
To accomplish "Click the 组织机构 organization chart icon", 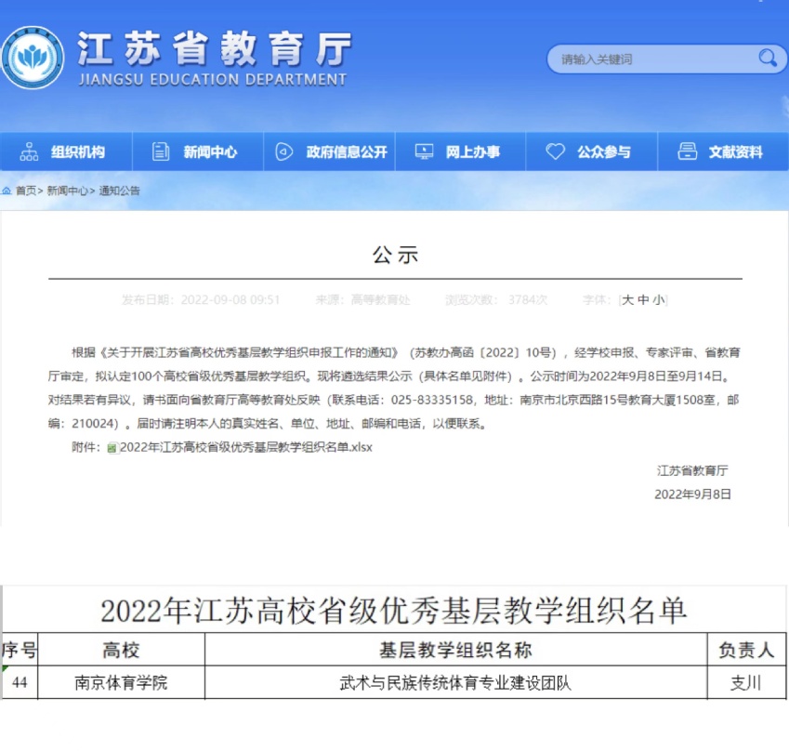I will click(29, 152).
